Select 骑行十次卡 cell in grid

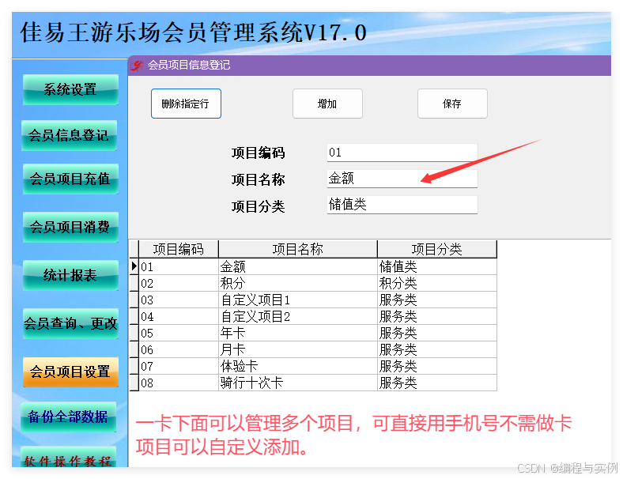pyautogui.click(x=297, y=383)
